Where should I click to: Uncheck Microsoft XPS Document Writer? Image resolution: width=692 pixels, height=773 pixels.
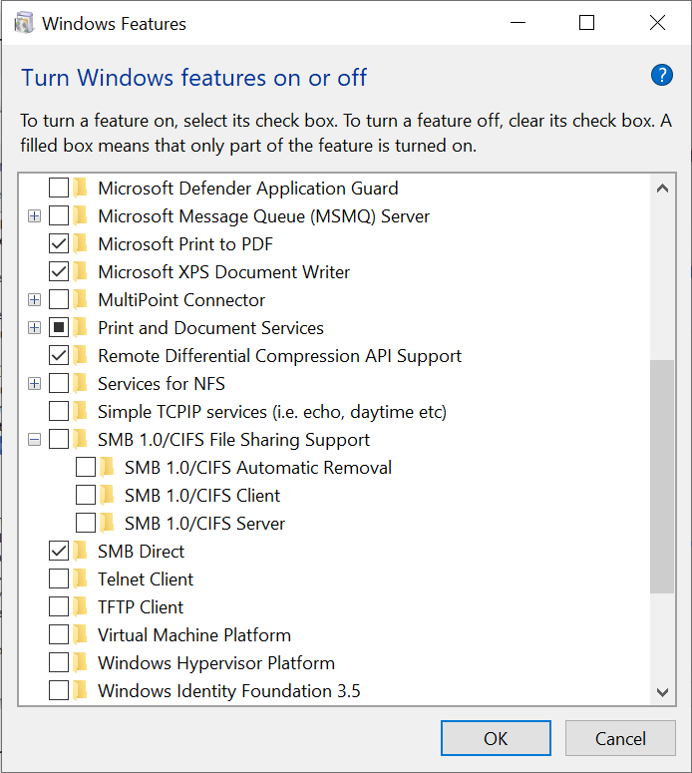click(x=59, y=271)
